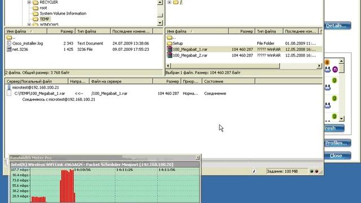Click the remote list horizontal scrollbar thumb

click(x=225, y=66)
